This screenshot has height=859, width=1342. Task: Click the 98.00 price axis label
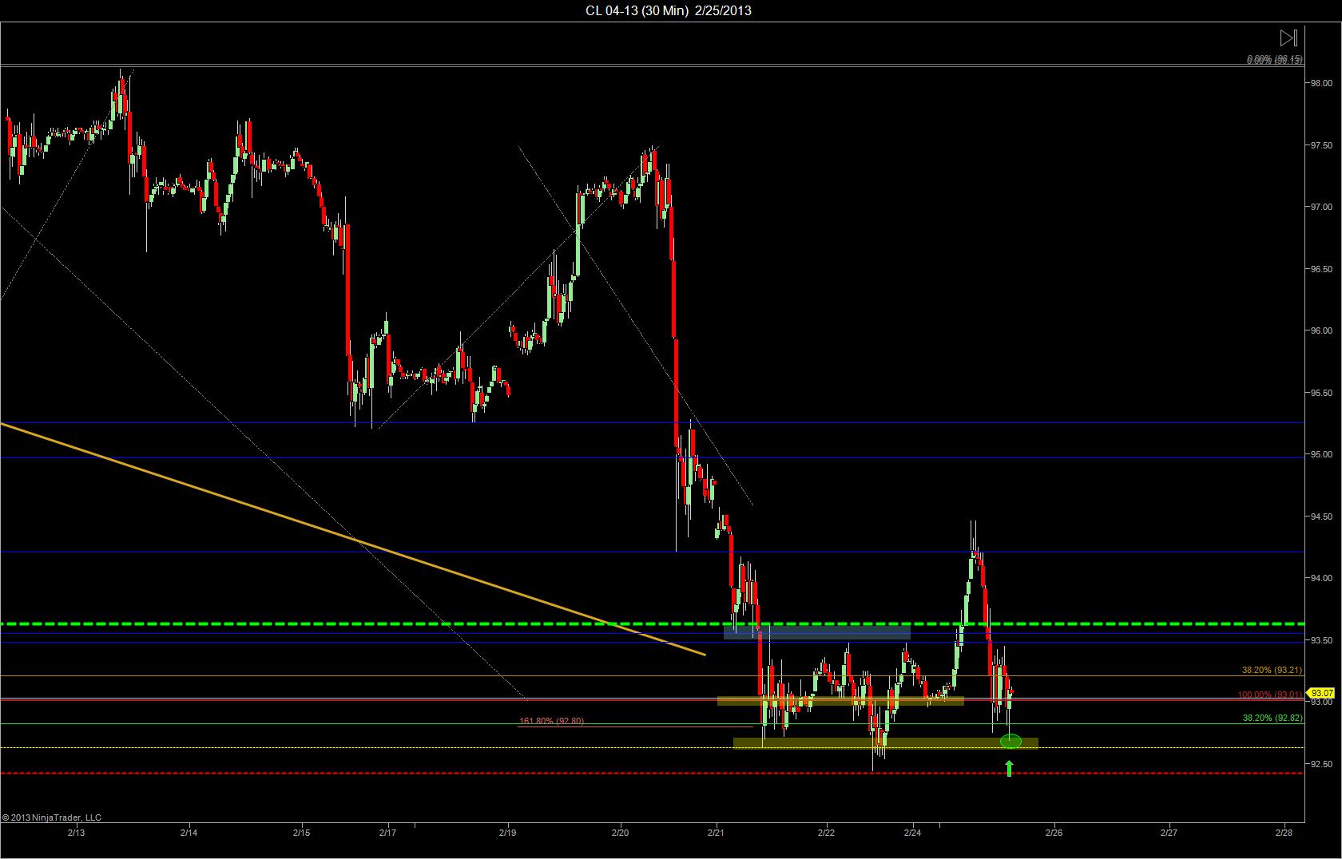[x=1320, y=83]
